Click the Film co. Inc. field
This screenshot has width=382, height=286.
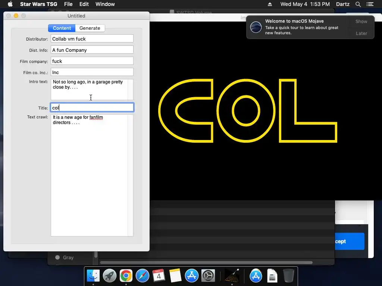click(x=92, y=72)
